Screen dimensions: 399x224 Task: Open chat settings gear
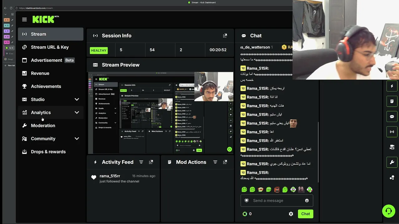click(291, 214)
